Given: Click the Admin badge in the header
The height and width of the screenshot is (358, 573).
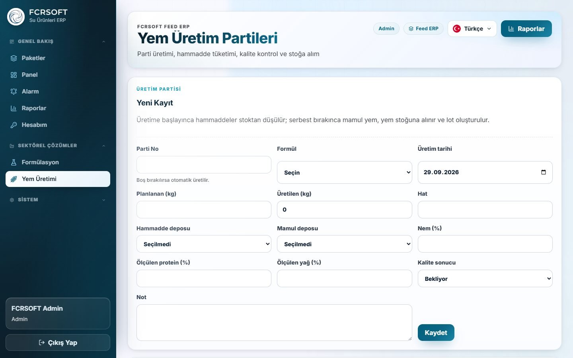Looking at the screenshot, I should pos(386,29).
